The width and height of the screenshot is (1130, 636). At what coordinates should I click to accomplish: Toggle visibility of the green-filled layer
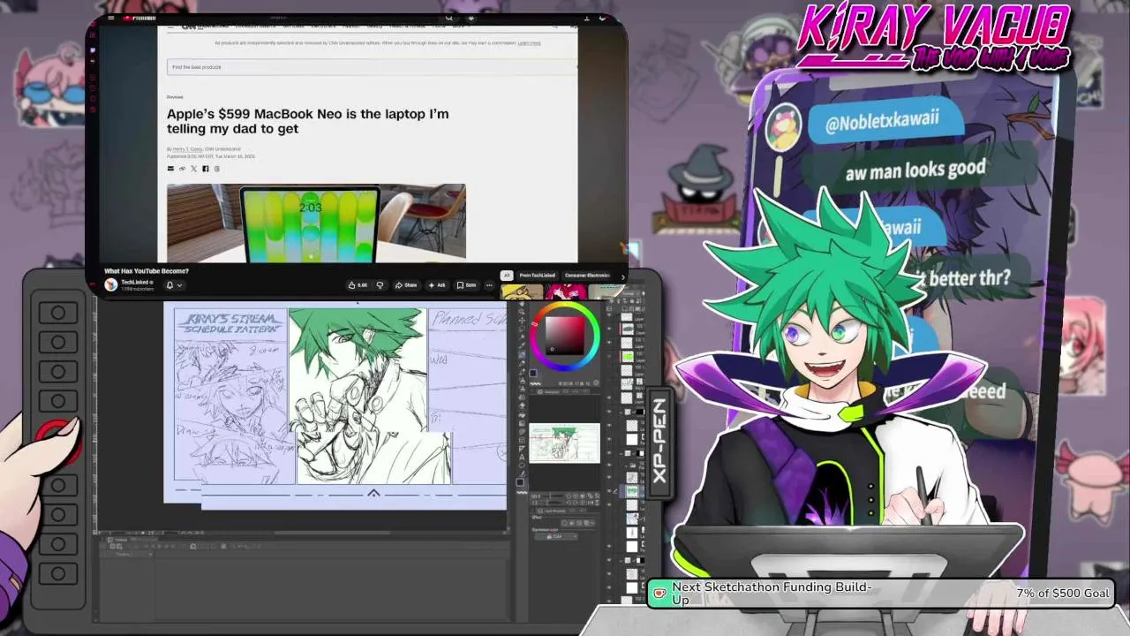click(609, 356)
